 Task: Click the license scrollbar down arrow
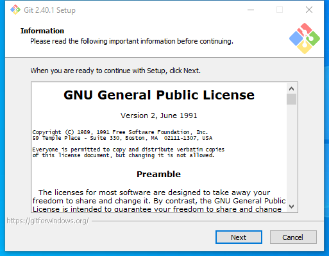tap(291, 207)
